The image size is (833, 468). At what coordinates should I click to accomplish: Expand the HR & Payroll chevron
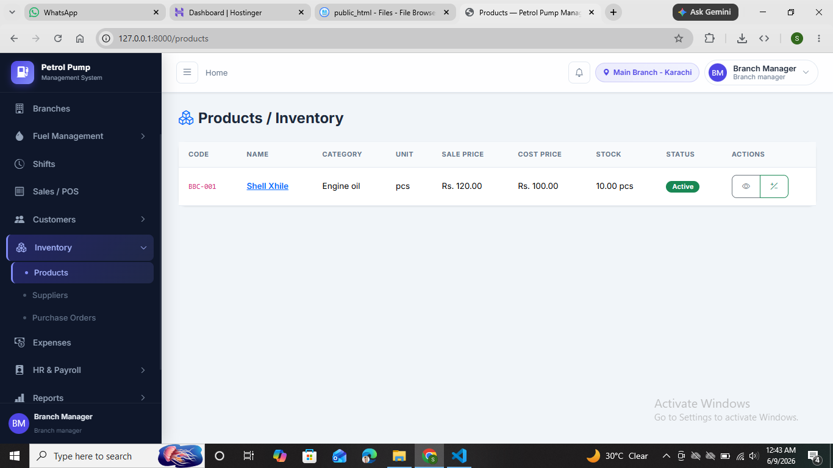(143, 370)
